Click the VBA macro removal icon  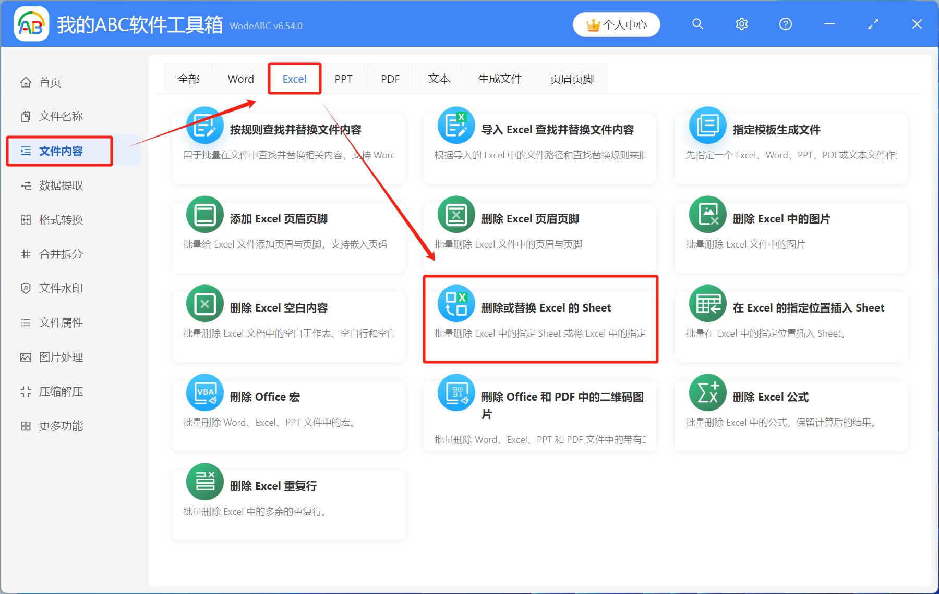coord(205,393)
